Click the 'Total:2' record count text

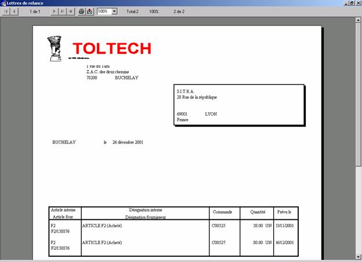point(132,12)
